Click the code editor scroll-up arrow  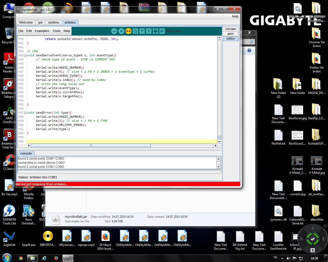(219, 38)
